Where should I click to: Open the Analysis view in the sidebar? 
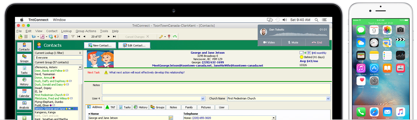point(24,105)
